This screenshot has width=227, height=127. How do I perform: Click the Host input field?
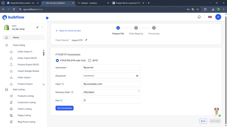tap(111, 84)
